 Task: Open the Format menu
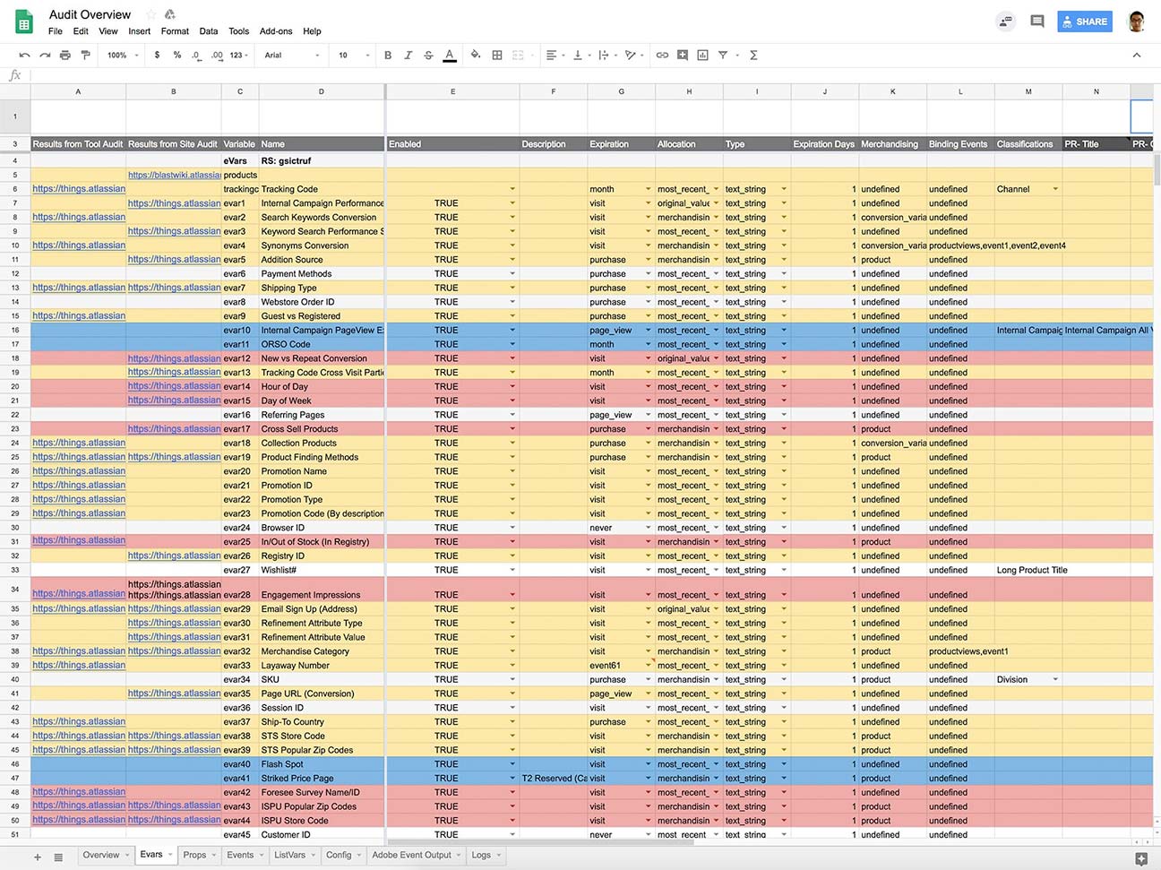coord(175,31)
